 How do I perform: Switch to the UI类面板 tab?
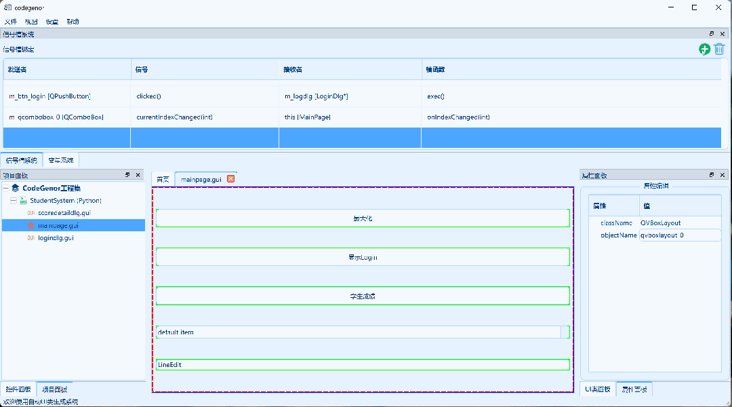tap(598, 389)
